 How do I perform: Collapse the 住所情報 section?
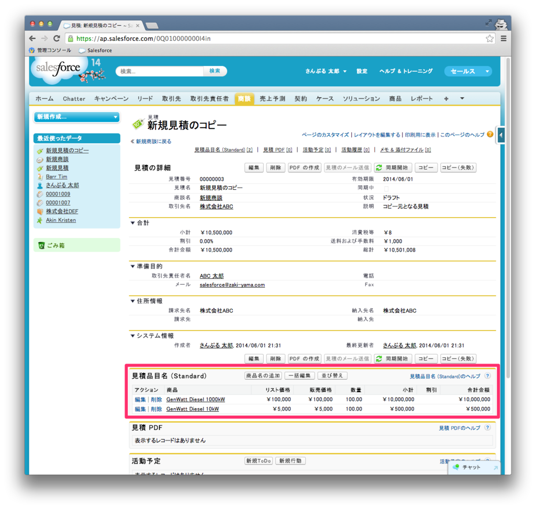pyautogui.click(x=132, y=301)
